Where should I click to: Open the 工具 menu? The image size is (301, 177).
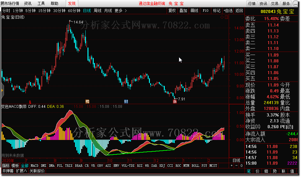pos(41,3)
